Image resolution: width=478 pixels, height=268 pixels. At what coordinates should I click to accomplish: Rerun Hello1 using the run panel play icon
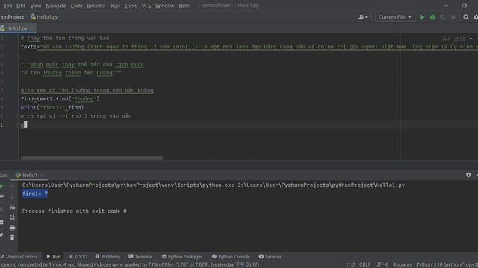click(1, 186)
